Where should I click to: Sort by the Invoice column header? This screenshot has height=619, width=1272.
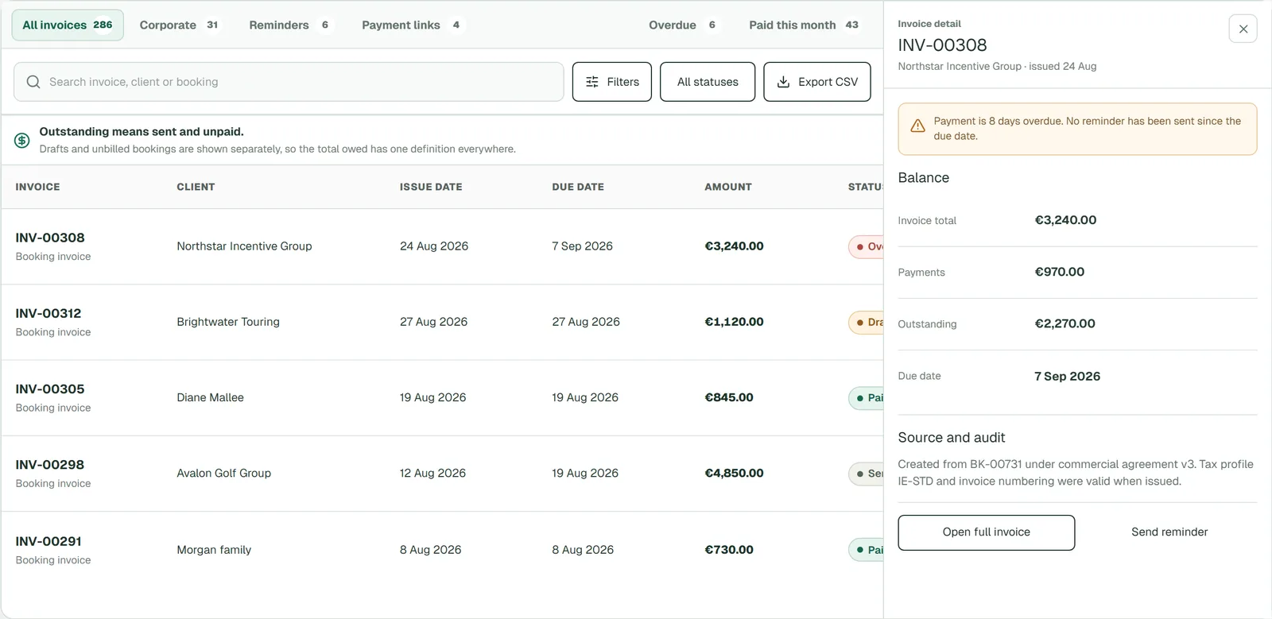coord(38,187)
